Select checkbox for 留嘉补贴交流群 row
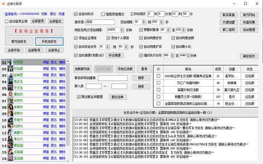 click(x=158, y=90)
